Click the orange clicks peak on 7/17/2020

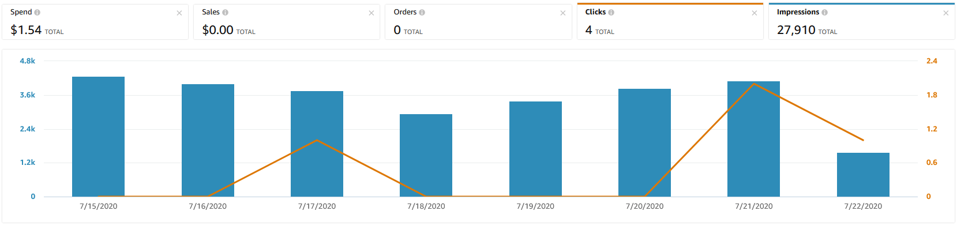coord(317,140)
